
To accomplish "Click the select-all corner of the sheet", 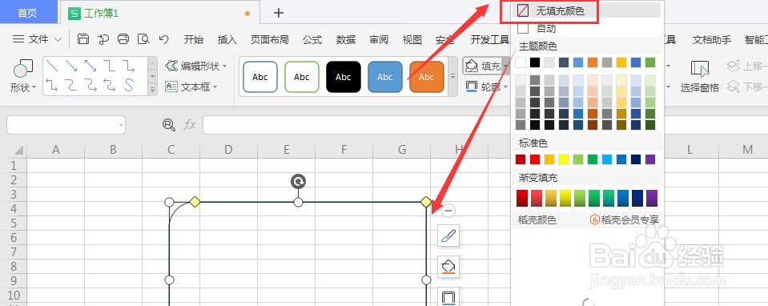I will click(14, 150).
